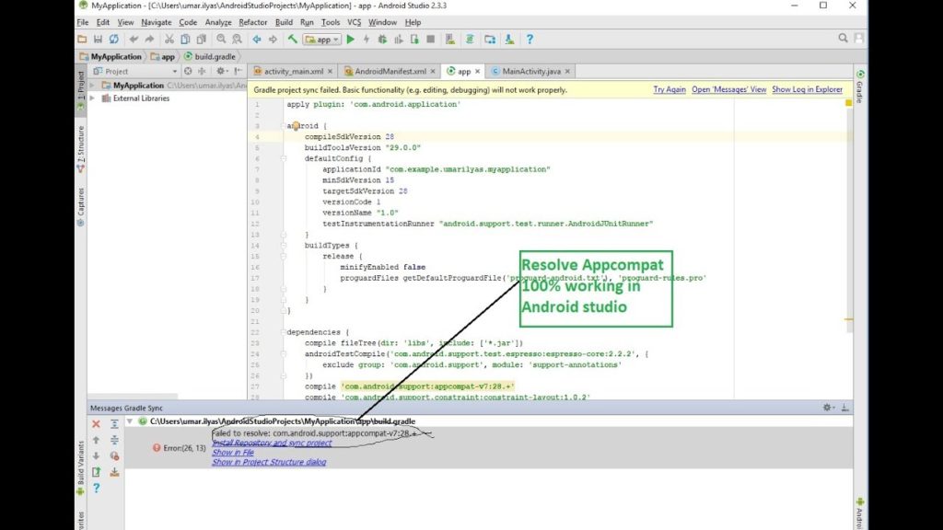Run the app with green play icon
943x530 pixels.
(x=351, y=39)
